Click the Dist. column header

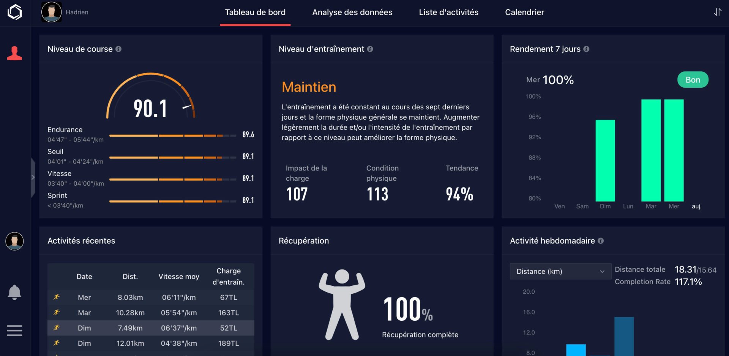(130, 277)
